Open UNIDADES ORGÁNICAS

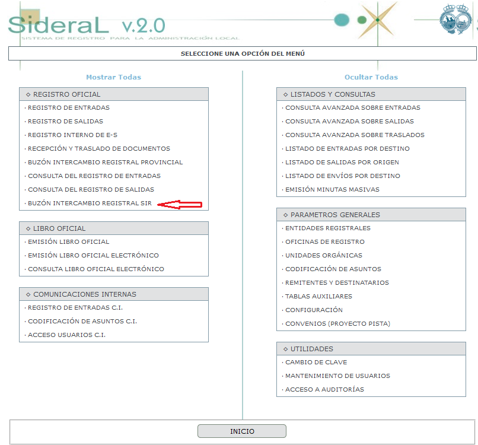(x=324, y=255)
